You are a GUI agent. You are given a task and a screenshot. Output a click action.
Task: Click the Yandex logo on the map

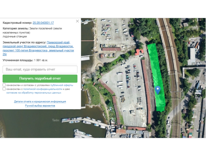point(56,120)
